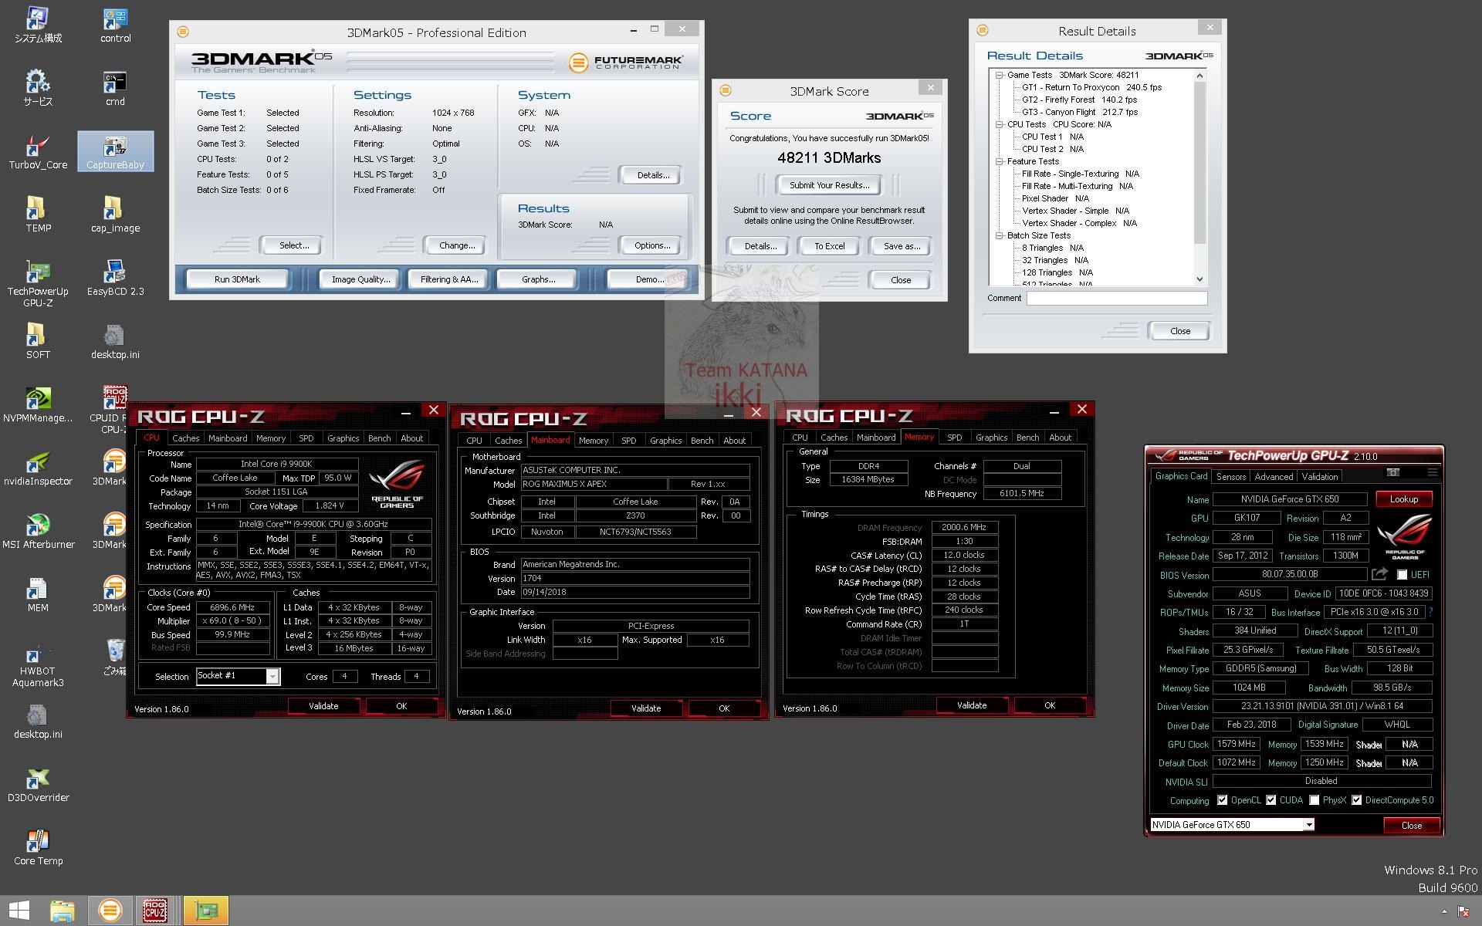Collapse the CPU Tests tree node

click(999, 124)
